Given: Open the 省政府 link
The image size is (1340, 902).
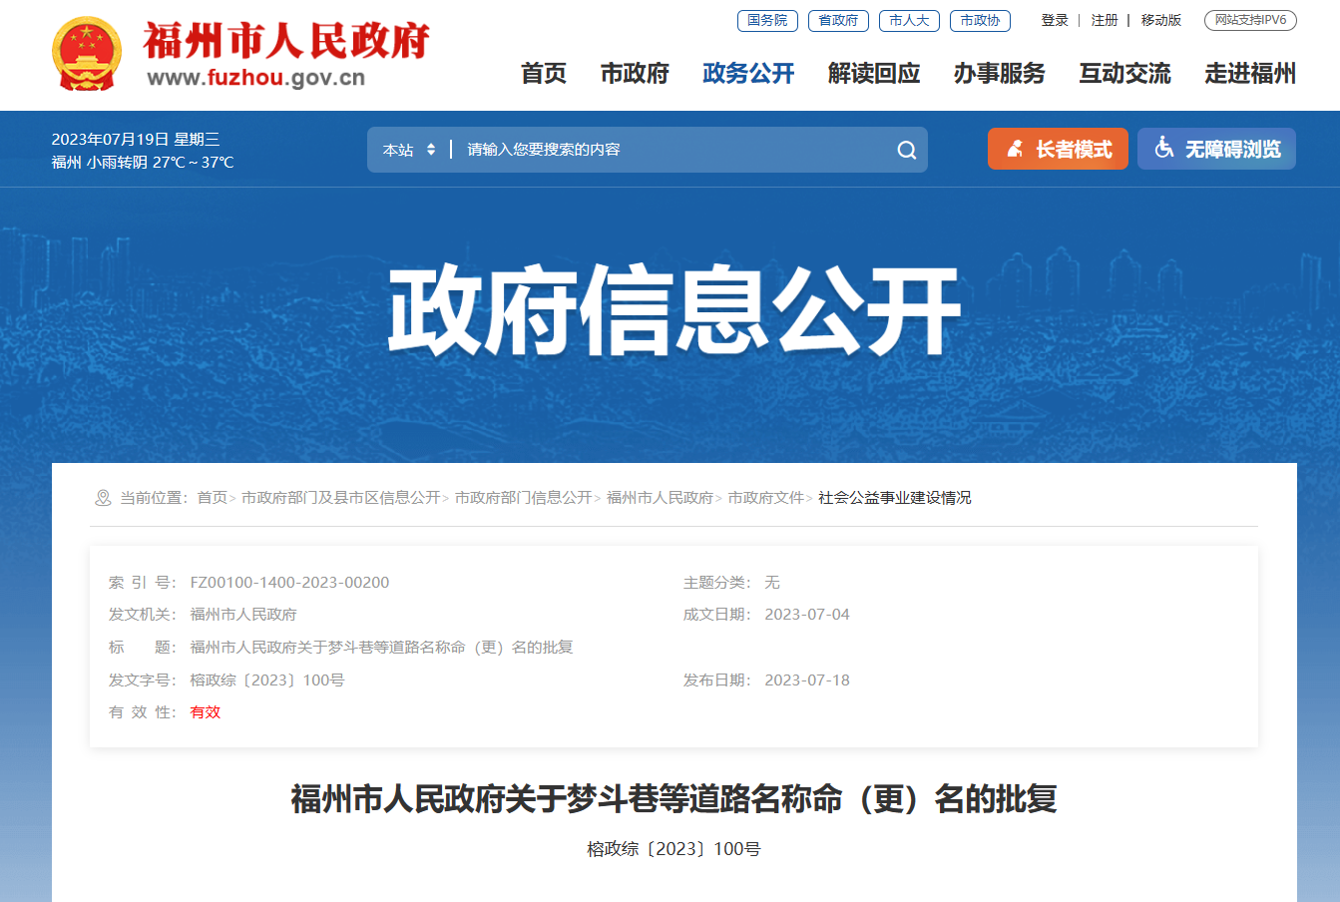Looking at the screenshot, I should click(x=838, y=20).
